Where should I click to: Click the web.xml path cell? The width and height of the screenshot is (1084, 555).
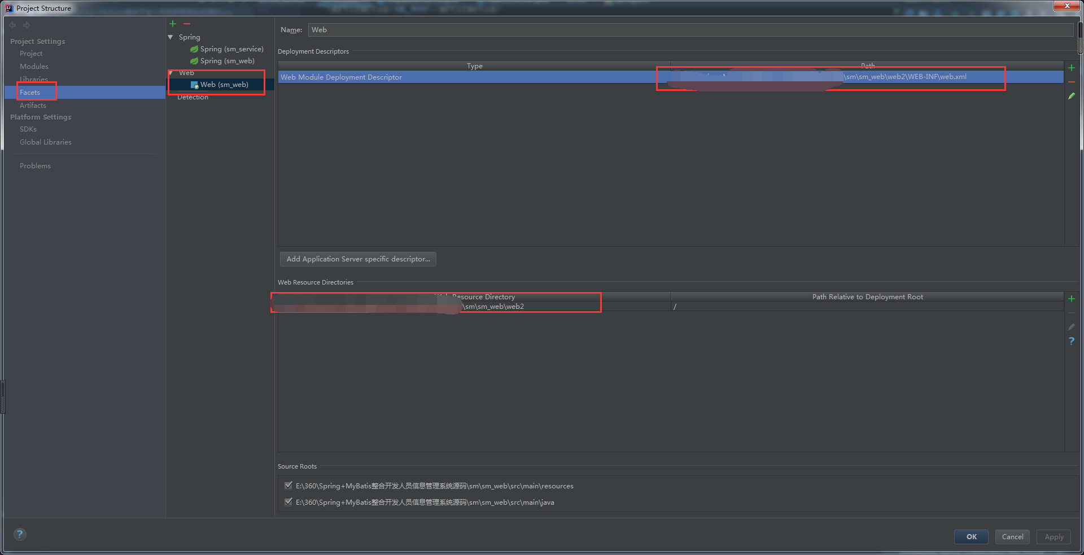pos(867,77)
